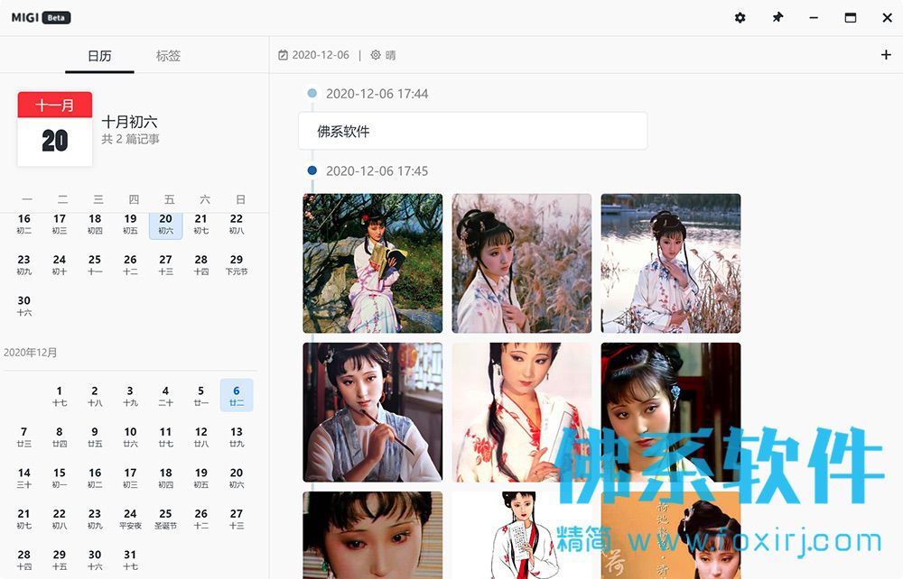This screenshot has height=579, width=903.
Task: Click the 共 2 篇记事 note count
Action: pyautogui.click(x=130, y=139)
